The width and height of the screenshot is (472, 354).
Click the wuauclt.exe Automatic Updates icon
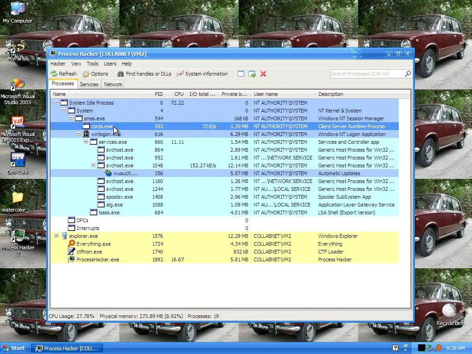pyautogui.click(x=108, y=173)
